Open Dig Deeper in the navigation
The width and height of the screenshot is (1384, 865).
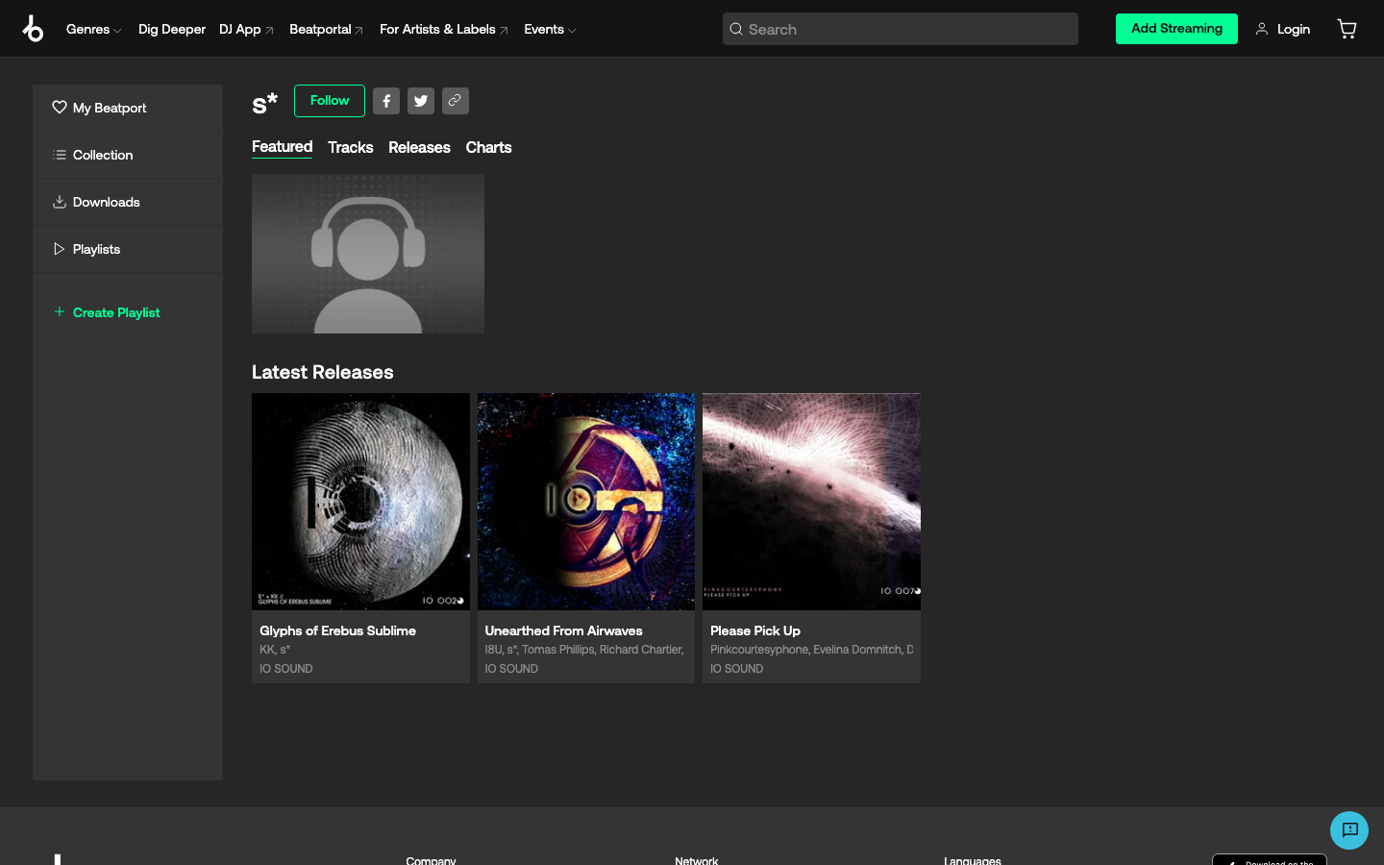tap(172, 29)
